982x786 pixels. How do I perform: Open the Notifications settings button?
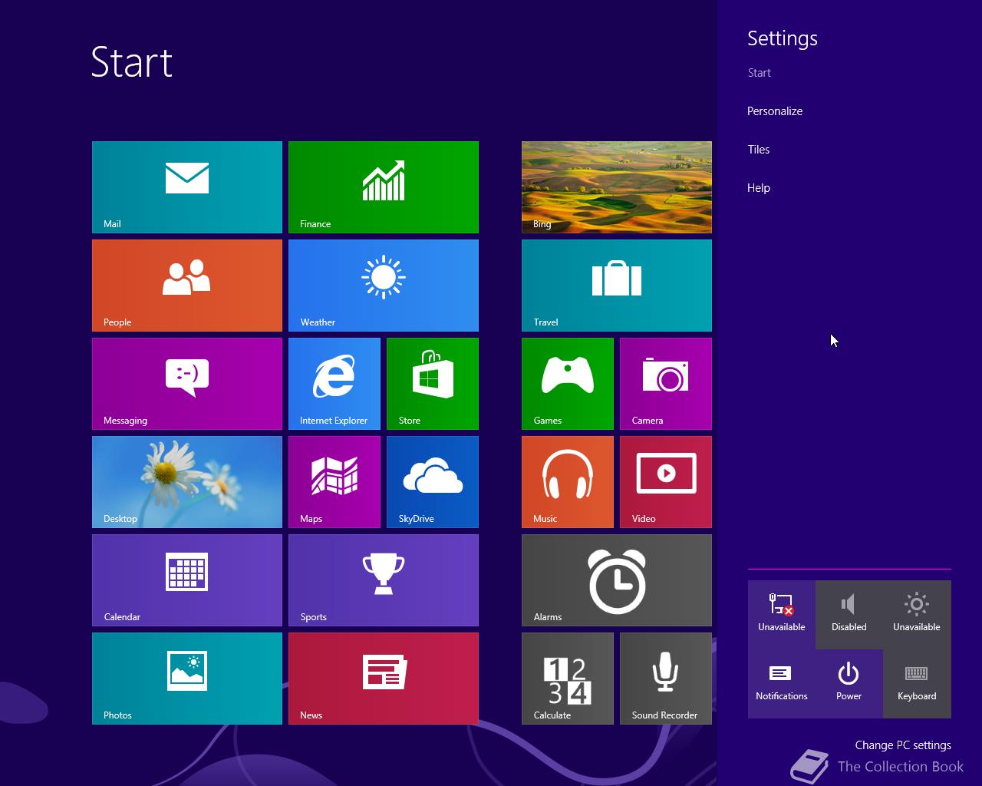point(782,684)
